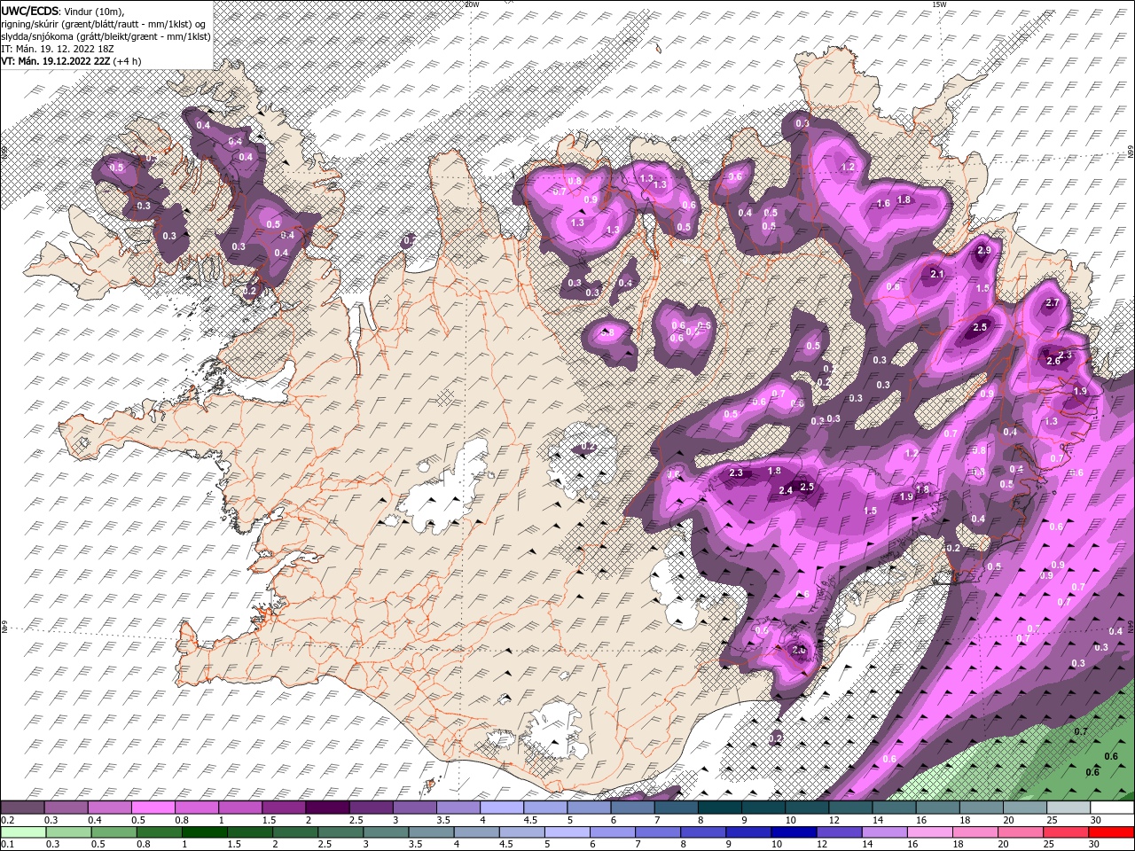The width and height of the screenshot is (1135, 851).
Task: Click the 'slydda/snjókoma' legend description line
Action: (106, 36)
